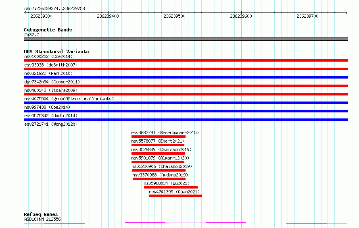Click the blue bar under esv3575342
The image size is (359, 228).
click(186, 120)
